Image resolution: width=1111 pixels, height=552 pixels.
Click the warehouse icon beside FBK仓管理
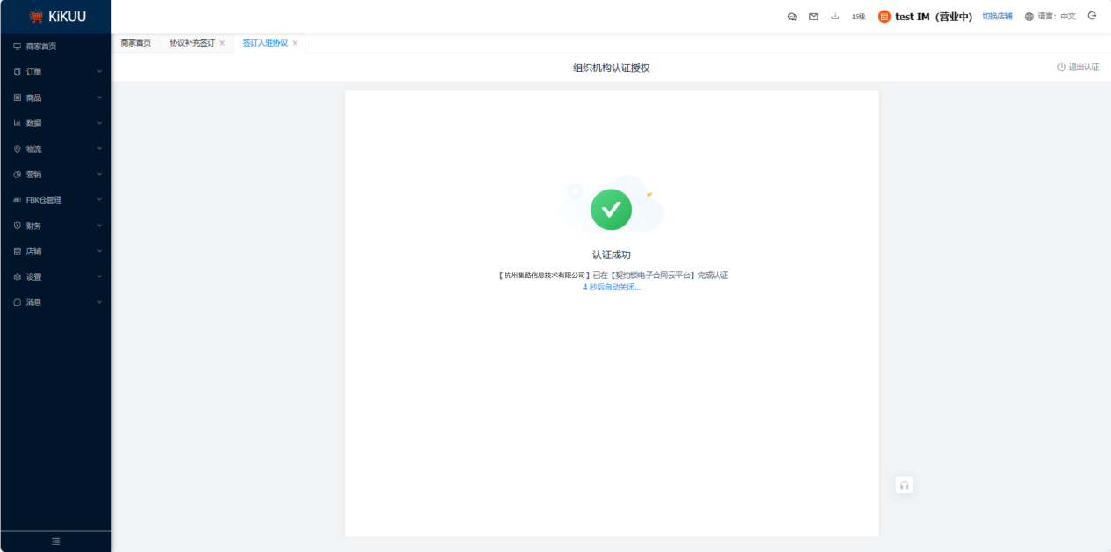point(17,200)
